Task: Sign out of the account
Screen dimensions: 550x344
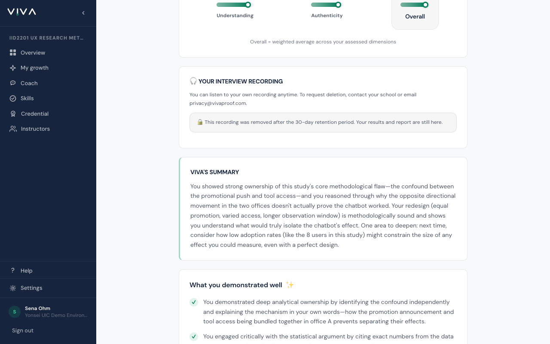Action: [x=23, y=331]
